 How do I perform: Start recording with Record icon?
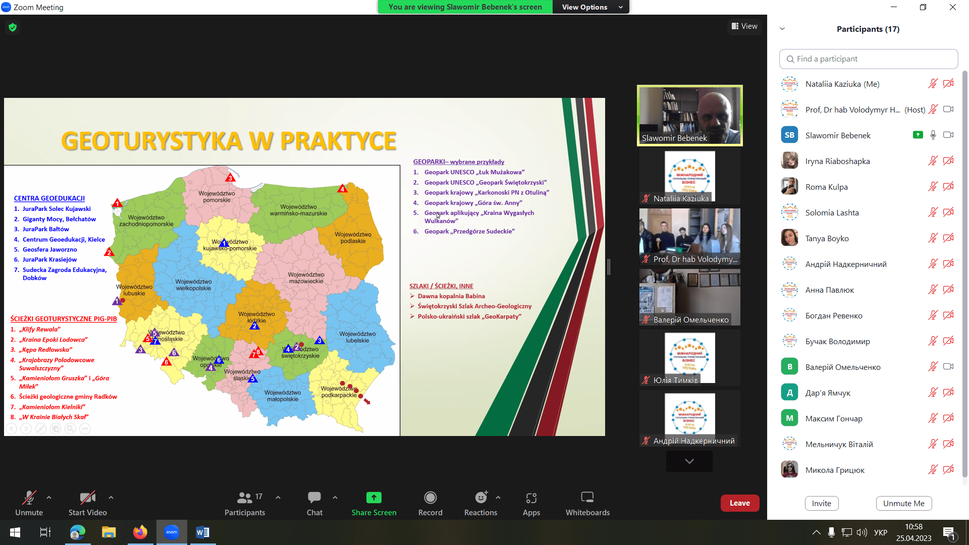[430, 503]
